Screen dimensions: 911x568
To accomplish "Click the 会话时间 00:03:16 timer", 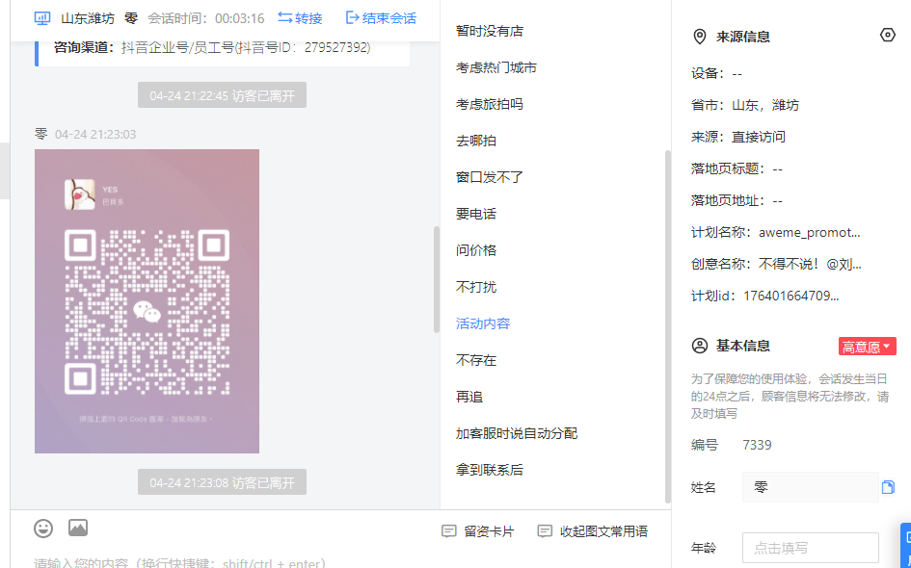I will pyautogui.click(x=205, y=18).
